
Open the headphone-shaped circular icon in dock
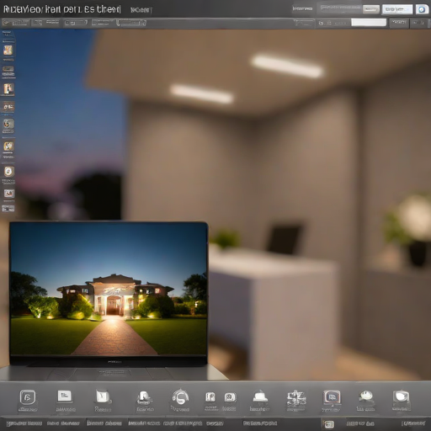tap(180, 396)
